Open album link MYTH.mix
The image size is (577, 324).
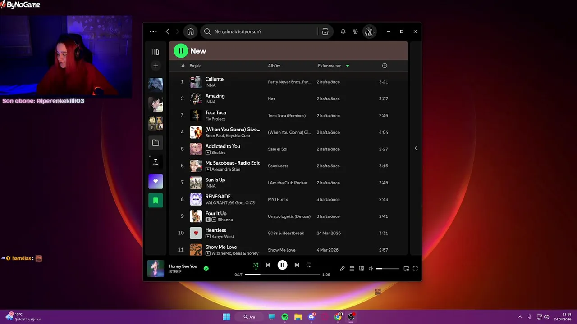pyautogui.click(x=278, y=199)
